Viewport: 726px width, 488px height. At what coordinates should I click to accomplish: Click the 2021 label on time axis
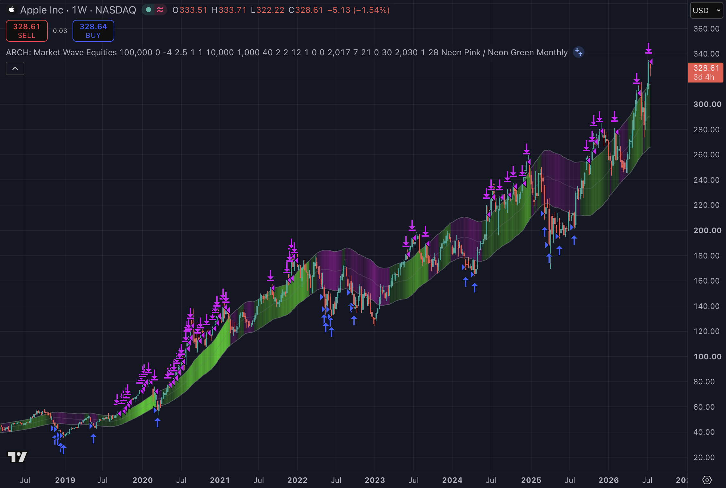(220, 480)
